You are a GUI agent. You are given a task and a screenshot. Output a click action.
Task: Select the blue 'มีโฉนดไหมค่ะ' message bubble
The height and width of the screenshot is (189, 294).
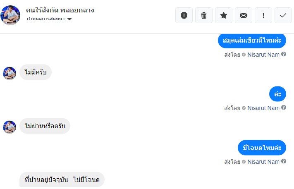(x=262, y=148)
